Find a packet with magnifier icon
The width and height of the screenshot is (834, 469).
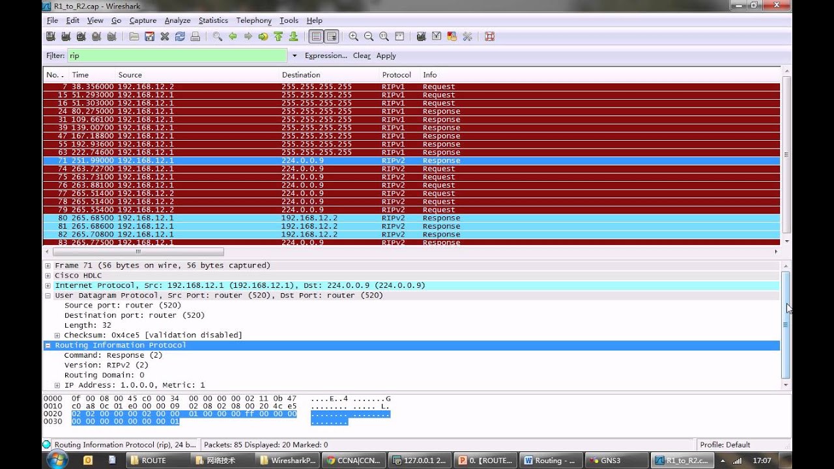pos(218,36)
